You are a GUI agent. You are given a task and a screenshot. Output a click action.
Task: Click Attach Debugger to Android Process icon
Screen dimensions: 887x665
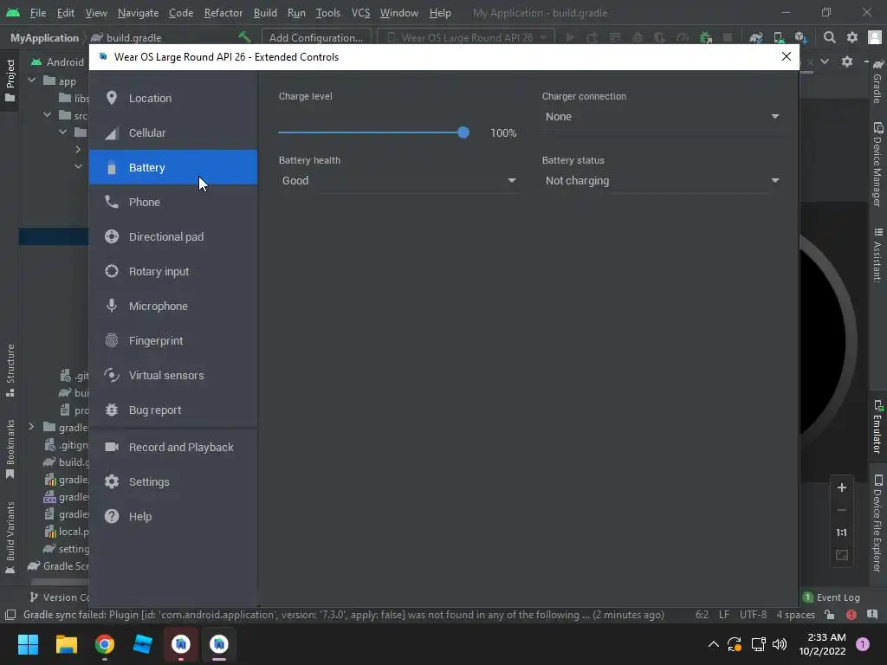point(705,37)
